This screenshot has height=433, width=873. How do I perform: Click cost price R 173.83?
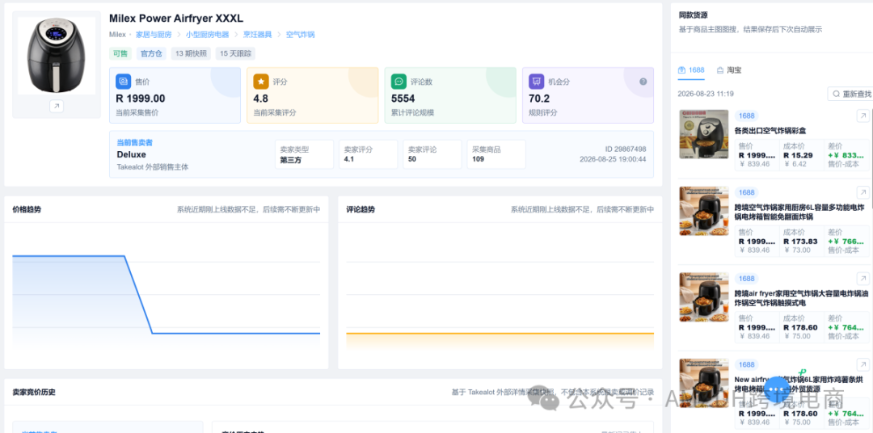(x=800, y=242)
